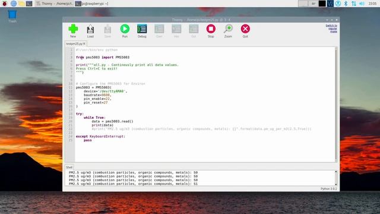Open the Bluetooth tray menu
380x214 pixels.
[346, 4]
